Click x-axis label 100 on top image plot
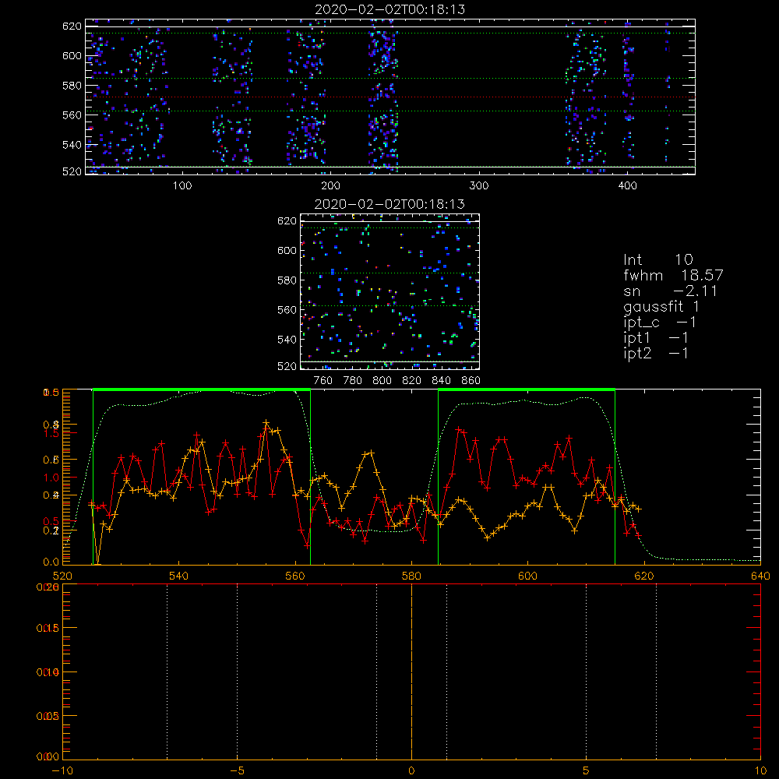779x779 pixels. 182,186
